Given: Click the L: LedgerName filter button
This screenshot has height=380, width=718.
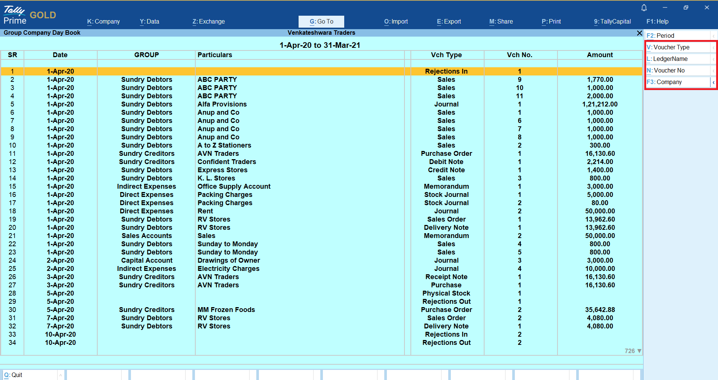Looking at the screenshot, I should [677, 59].
